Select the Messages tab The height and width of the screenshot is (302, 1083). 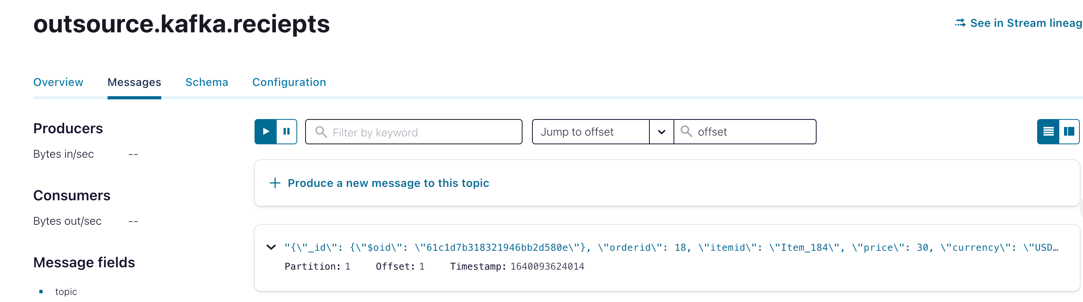pos(134,82)
